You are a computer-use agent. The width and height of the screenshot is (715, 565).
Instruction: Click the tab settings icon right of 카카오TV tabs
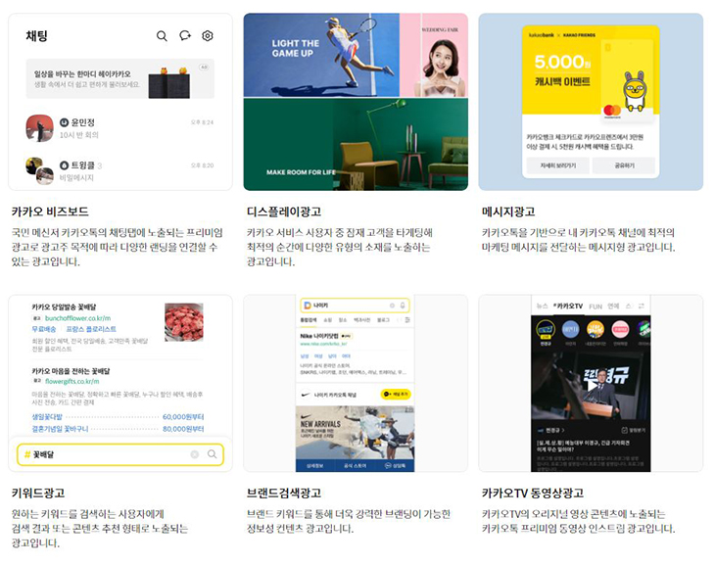(x=642, y=306)
